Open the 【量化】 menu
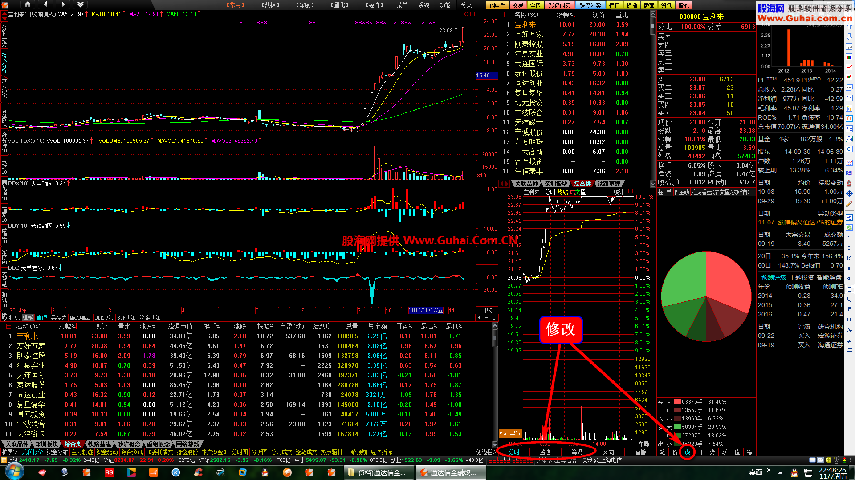The width and height of the screenshot is (855, 480). (340, 5)
